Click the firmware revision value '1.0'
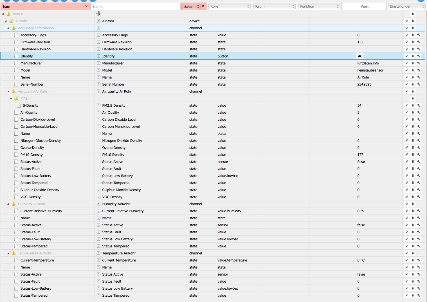 360,42
